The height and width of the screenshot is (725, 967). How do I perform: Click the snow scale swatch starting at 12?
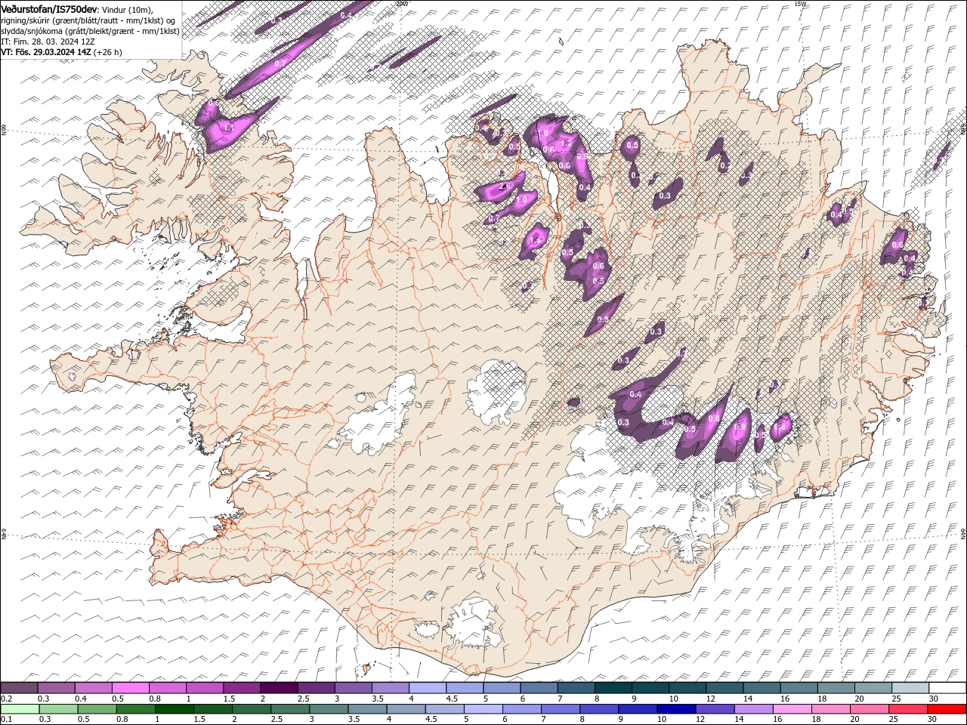[723, 688]
